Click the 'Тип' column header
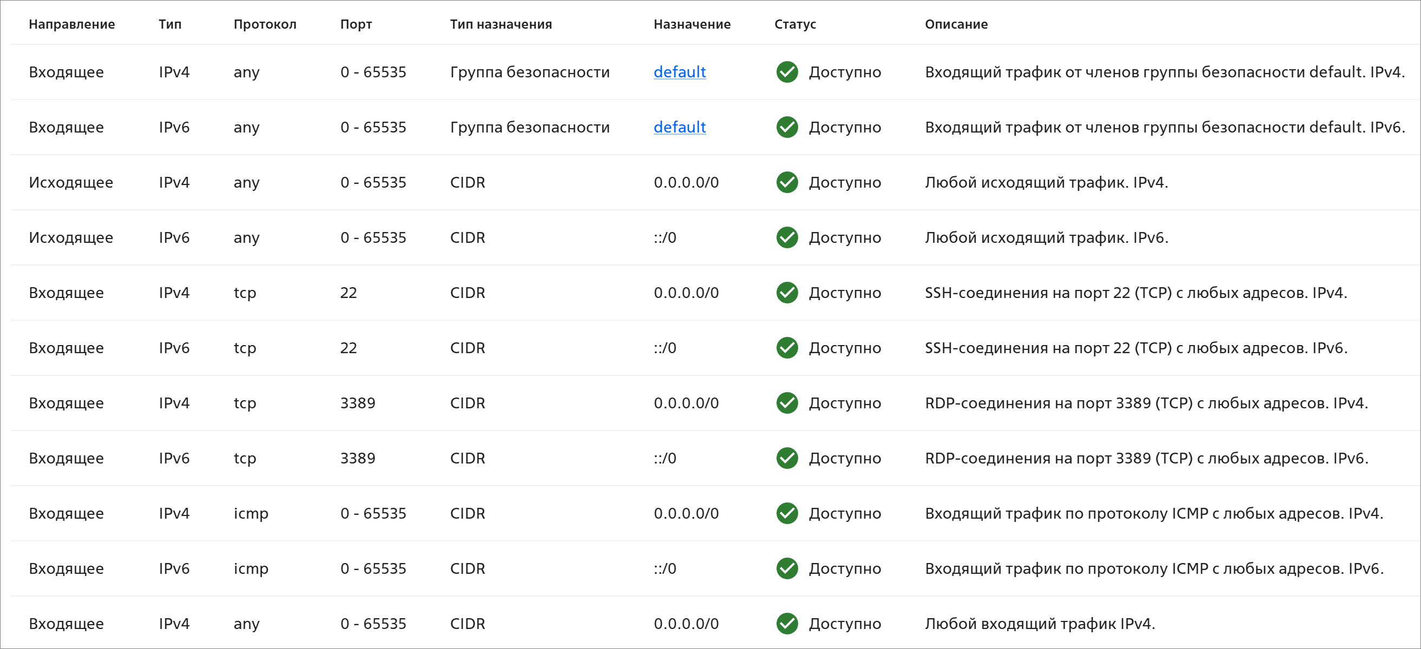Screen dimensions: 1421x649 point(170,24)
